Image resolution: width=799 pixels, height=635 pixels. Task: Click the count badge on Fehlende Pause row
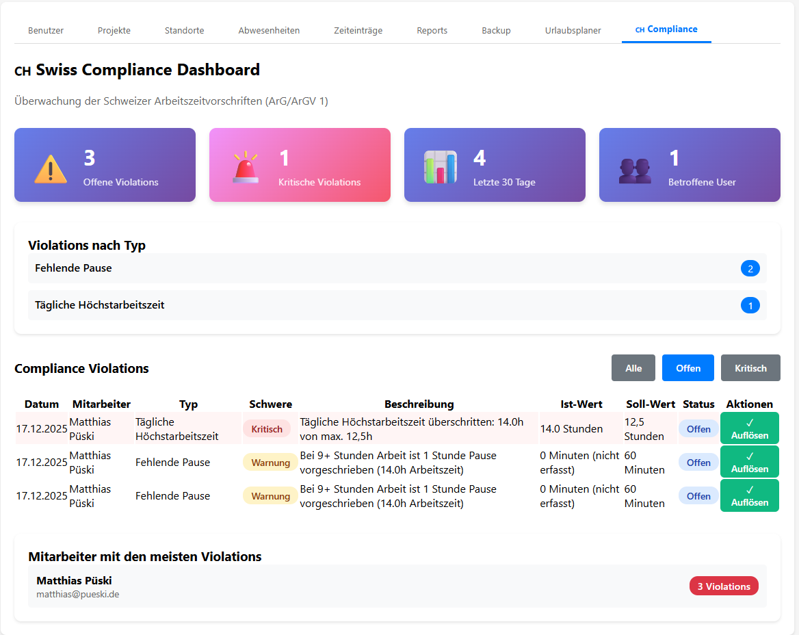pos(750,268)
